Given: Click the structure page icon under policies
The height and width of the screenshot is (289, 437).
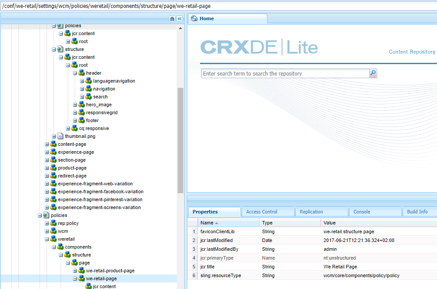Looking at the screenshot, I should (61, 49).
